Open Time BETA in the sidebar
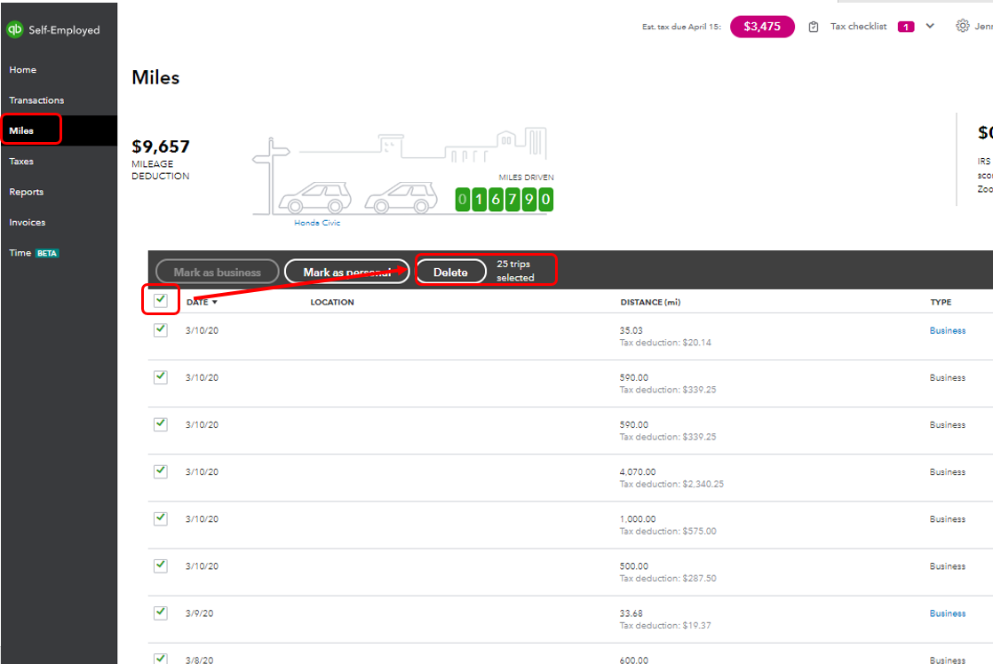The height and width of the screenshot is (664, 993). 34,253
